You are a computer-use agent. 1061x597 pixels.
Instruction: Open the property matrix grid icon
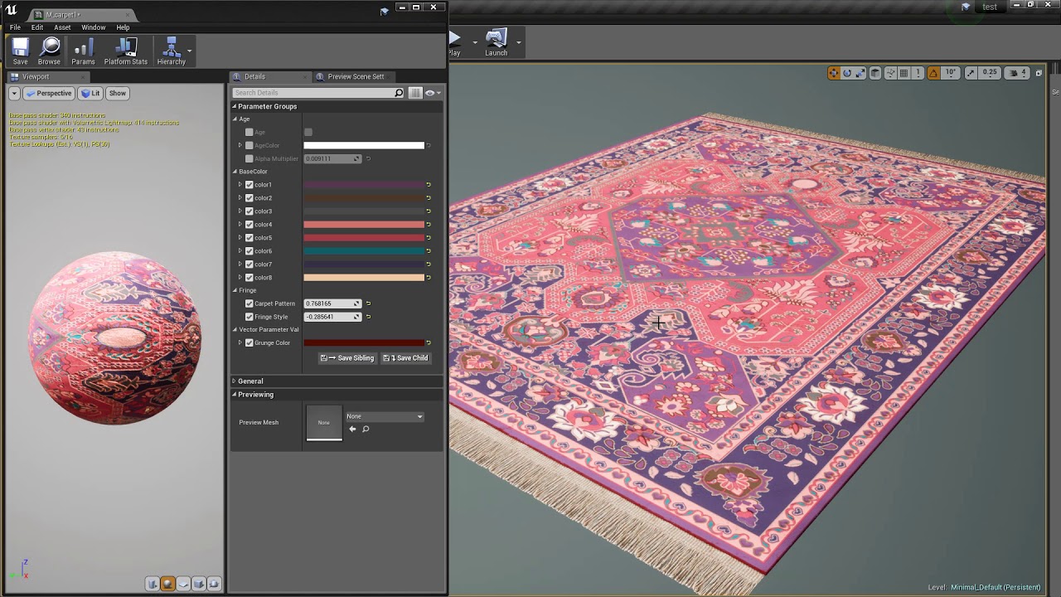tap(415, 93)
